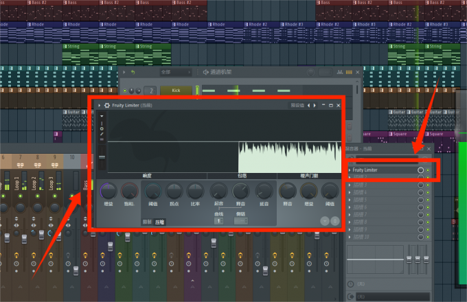This screenshot has width=467, height=302.
Task: Open the mixer audio output (无) selector
Action: pos(393,297)
